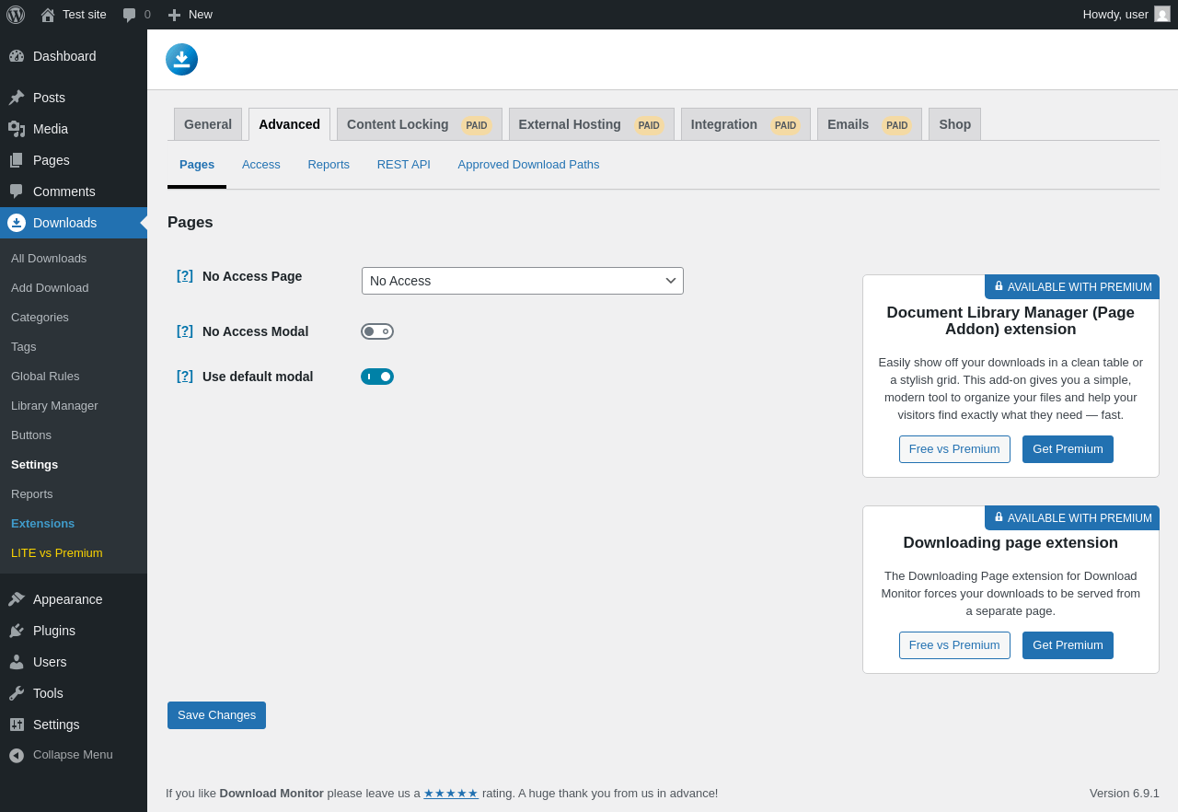
Task: Open the Integration tab
Action: 745,124
